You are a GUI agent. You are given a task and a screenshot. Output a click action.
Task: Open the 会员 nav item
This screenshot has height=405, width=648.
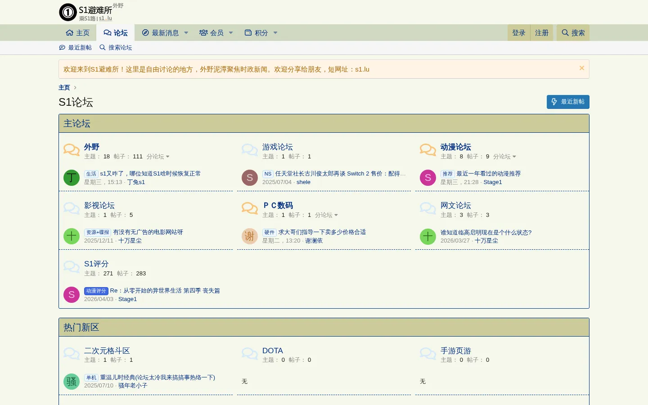[x=211, y=33]
